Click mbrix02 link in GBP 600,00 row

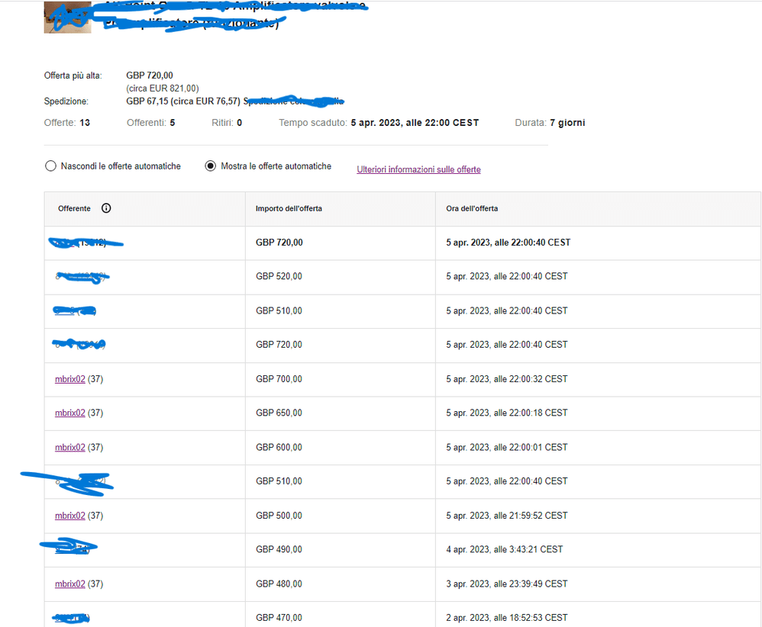(x=70, y=447)
